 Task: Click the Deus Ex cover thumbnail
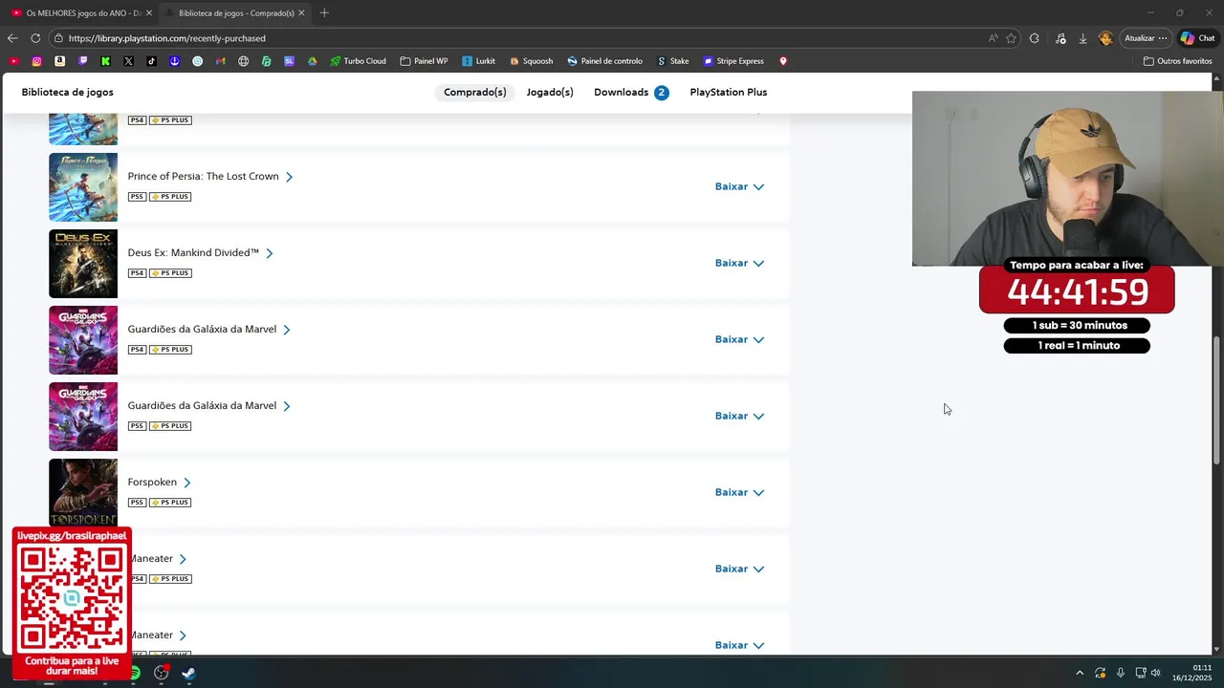83,264
